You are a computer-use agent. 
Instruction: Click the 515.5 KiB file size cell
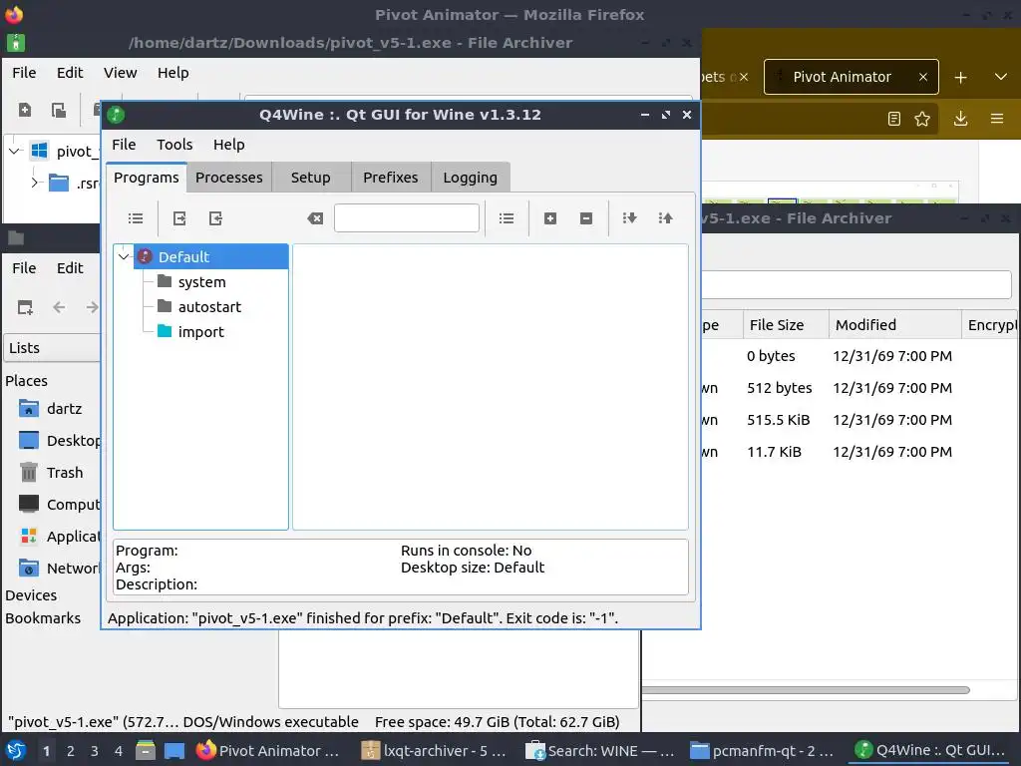[779, 420]
